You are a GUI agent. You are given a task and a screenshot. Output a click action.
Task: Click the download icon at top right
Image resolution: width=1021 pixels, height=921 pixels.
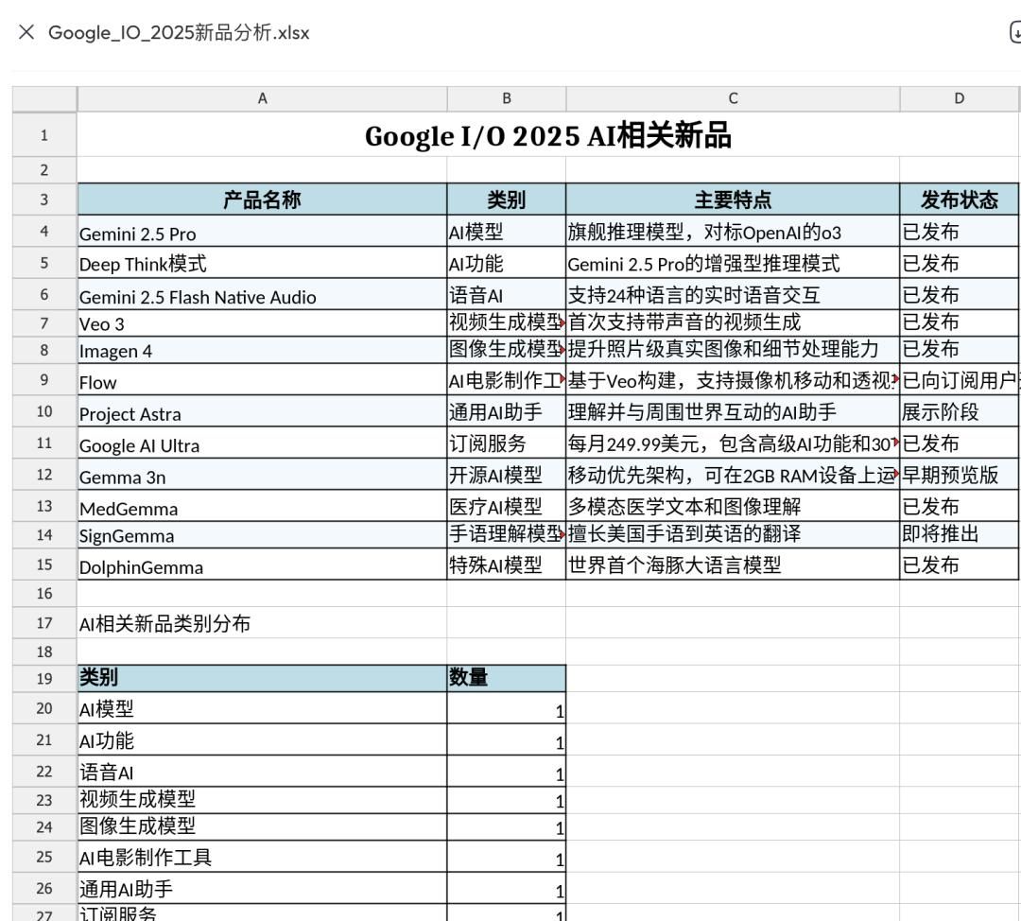coord(1014,32)
